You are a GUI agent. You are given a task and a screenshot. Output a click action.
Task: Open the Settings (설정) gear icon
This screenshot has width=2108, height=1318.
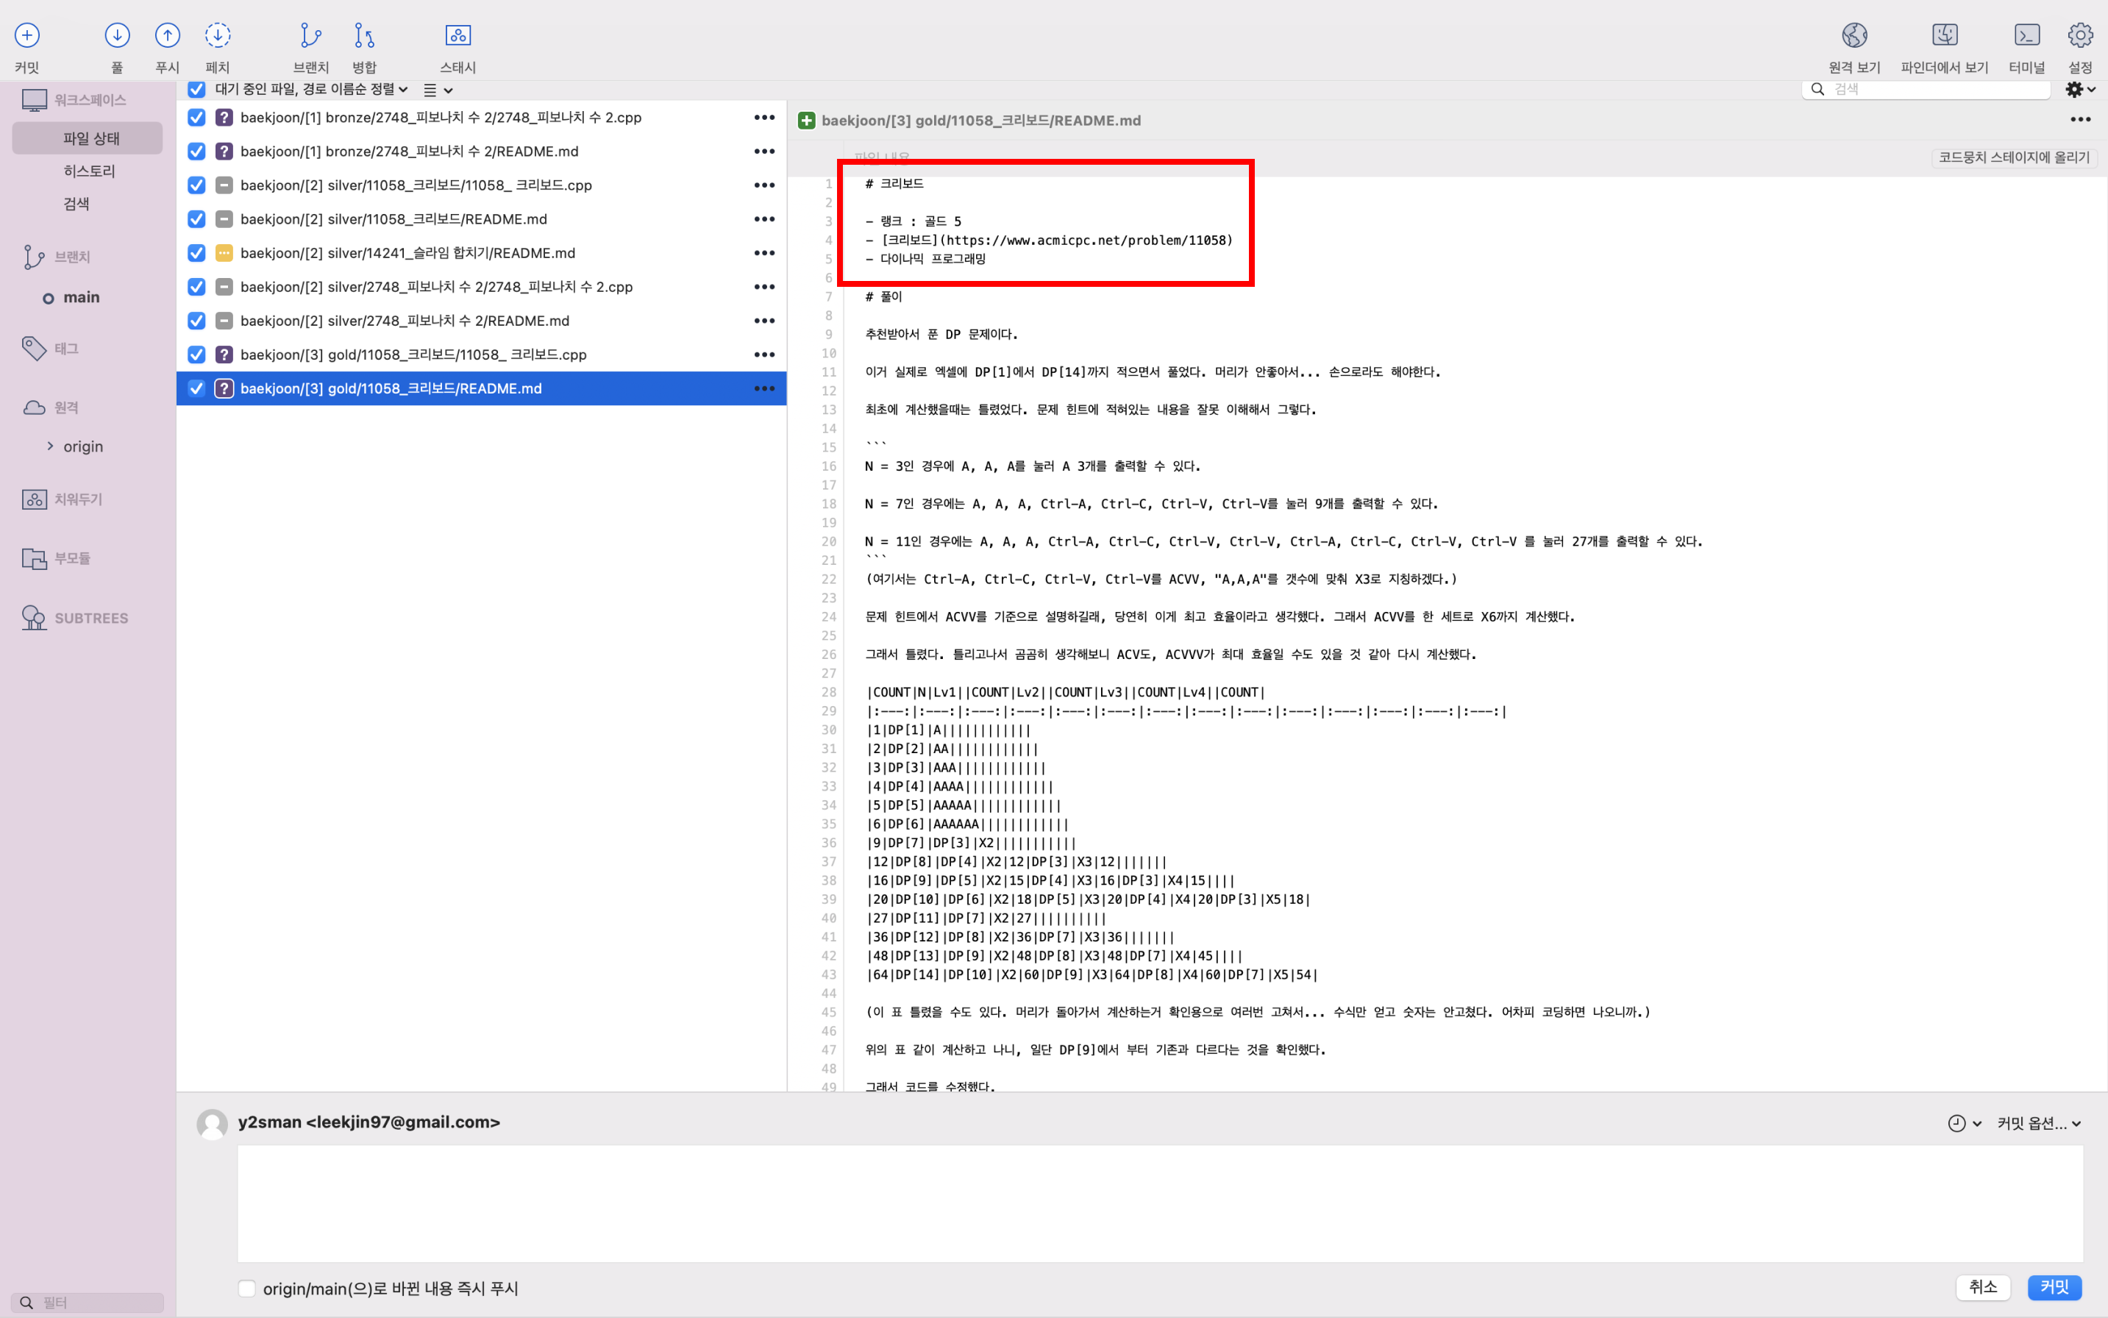(2080, 36)
